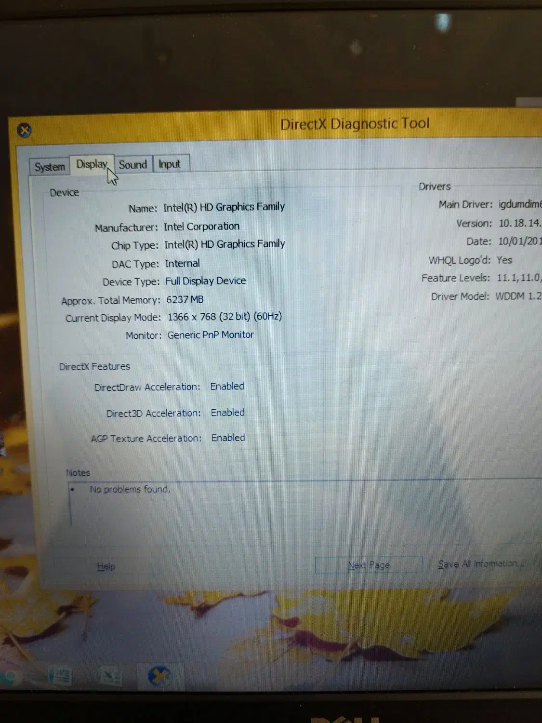
Task: Select the DirectDraw Acceleration Enabled value
Action: (x=227, y=386)
